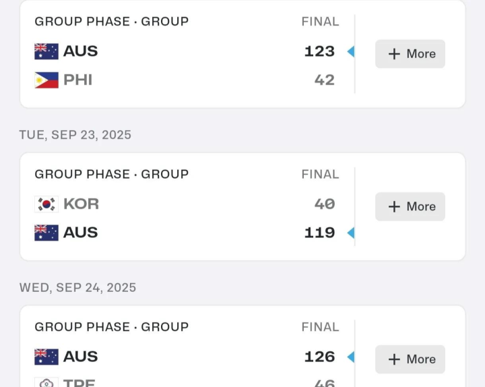Tap the Korea score of 40
The image size is (485, 387).
(324, 204)
